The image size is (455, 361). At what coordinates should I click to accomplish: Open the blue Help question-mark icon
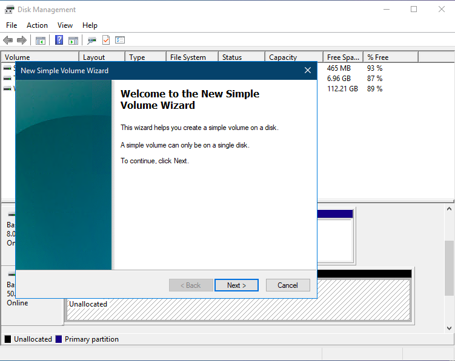[x=59, y=40]
